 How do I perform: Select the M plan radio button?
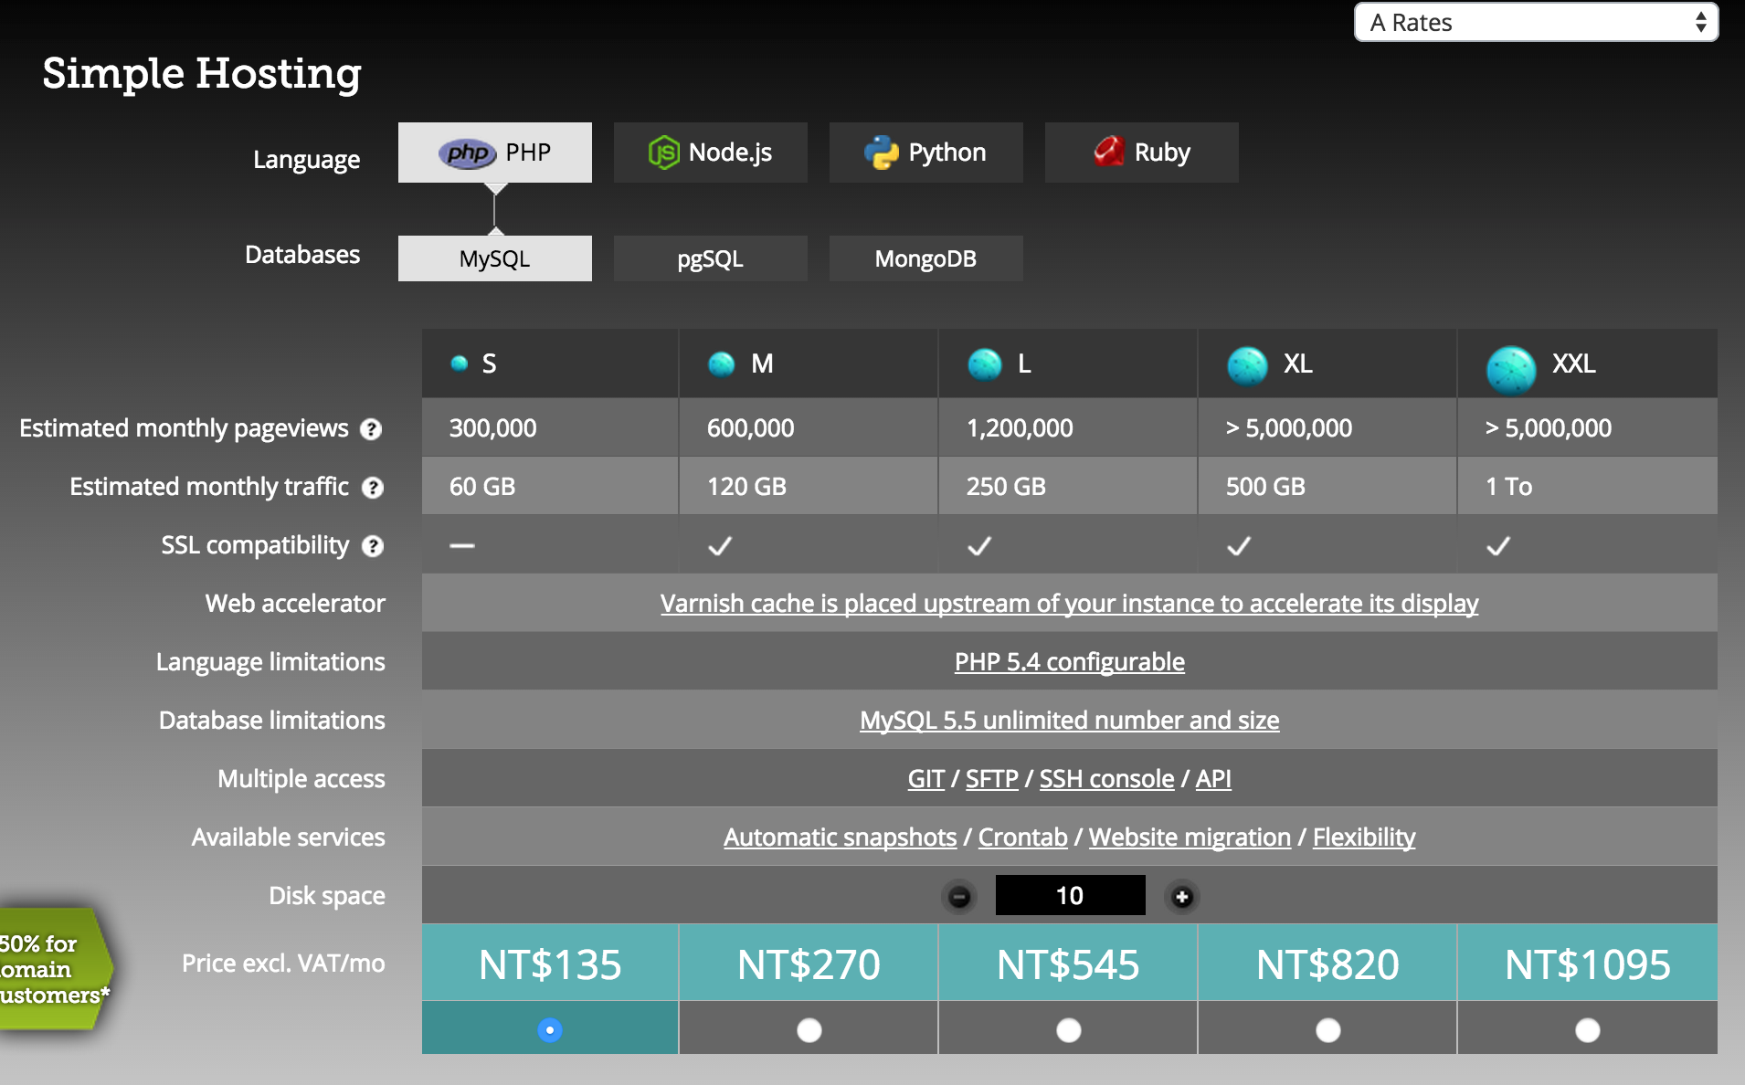pyautogui.click(x=809, y=1030)
